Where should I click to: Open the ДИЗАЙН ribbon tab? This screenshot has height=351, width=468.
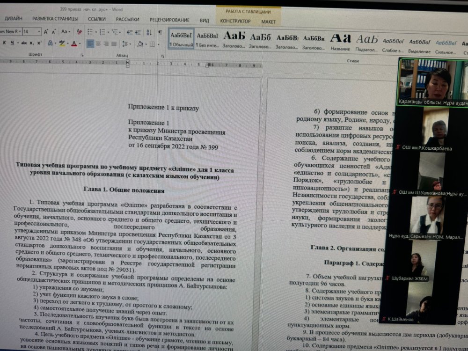[13, 19]
